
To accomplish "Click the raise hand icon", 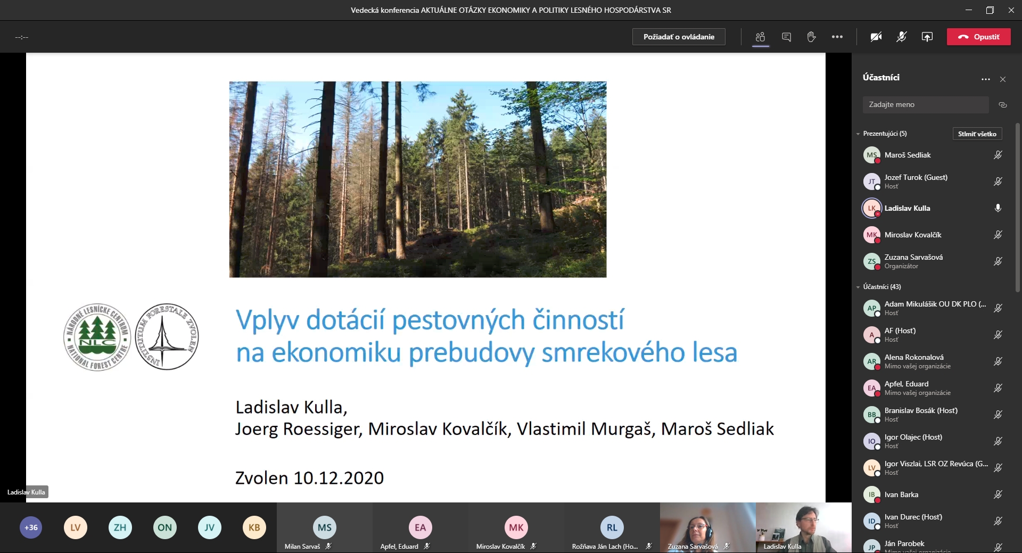I will (x=811, y=37).
